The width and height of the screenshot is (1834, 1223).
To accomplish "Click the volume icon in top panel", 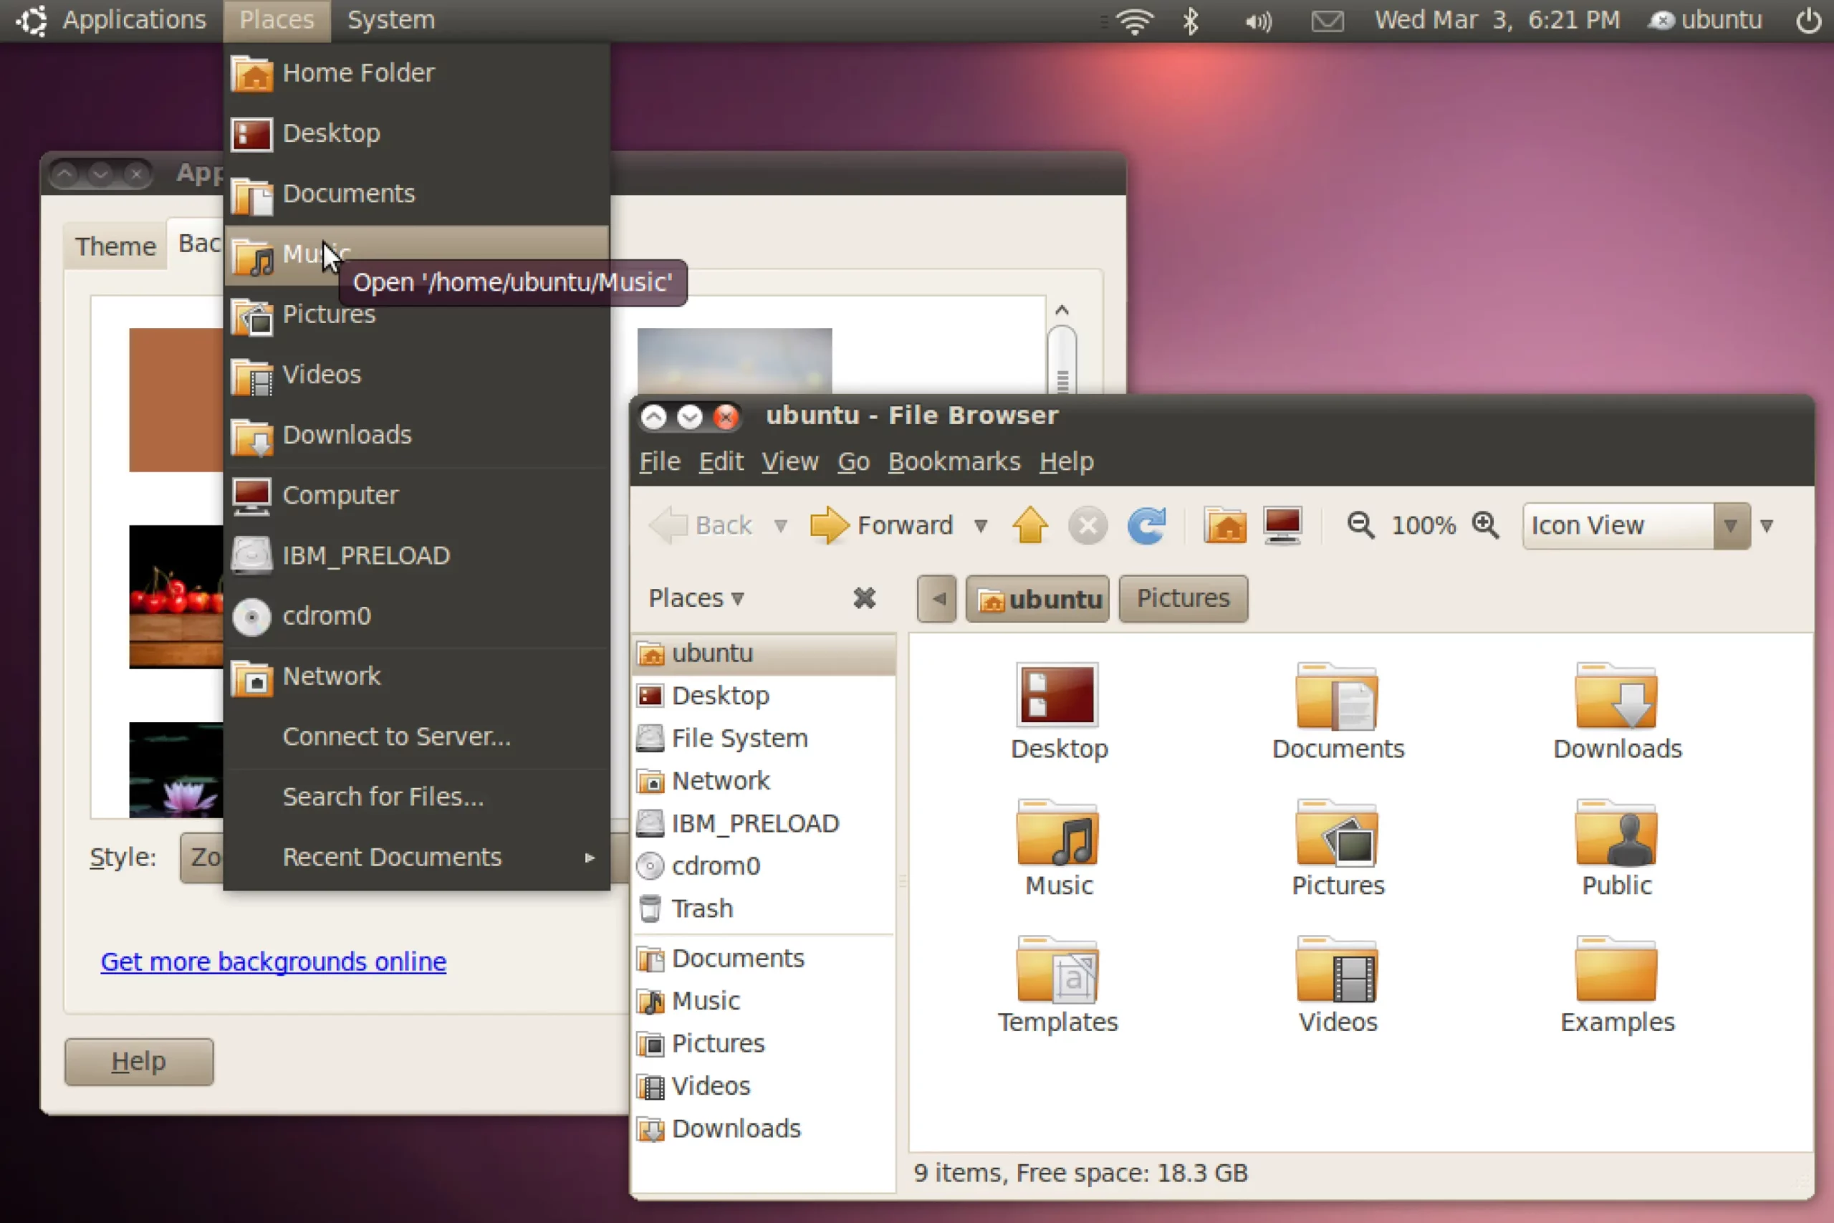I will (1258, 20).
